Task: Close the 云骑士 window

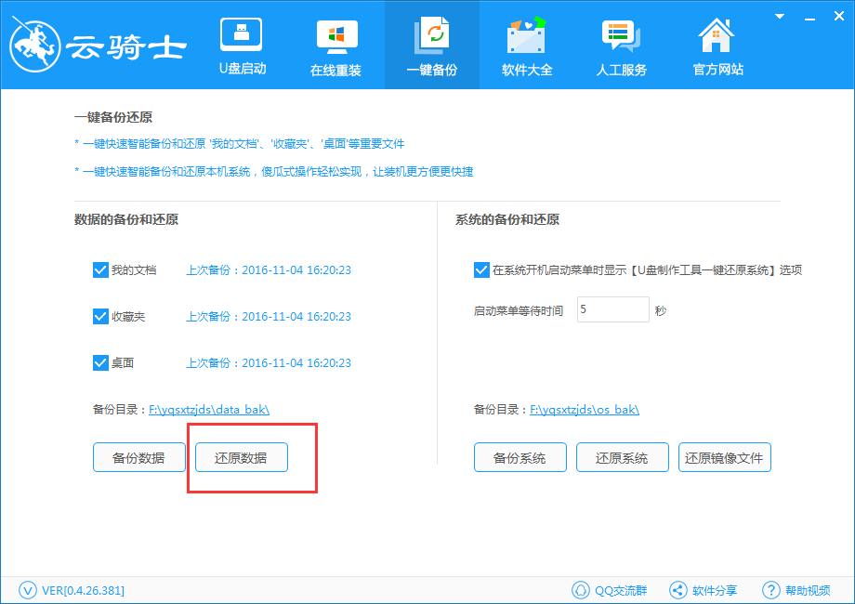Action: [x=839, y=17]
